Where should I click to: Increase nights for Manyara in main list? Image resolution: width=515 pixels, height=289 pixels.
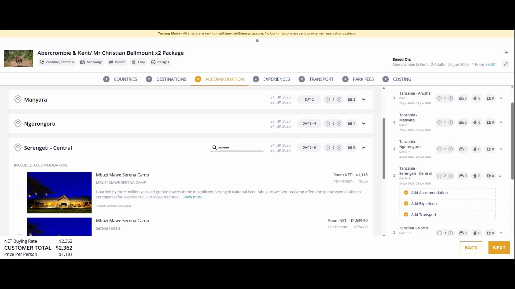339,100
